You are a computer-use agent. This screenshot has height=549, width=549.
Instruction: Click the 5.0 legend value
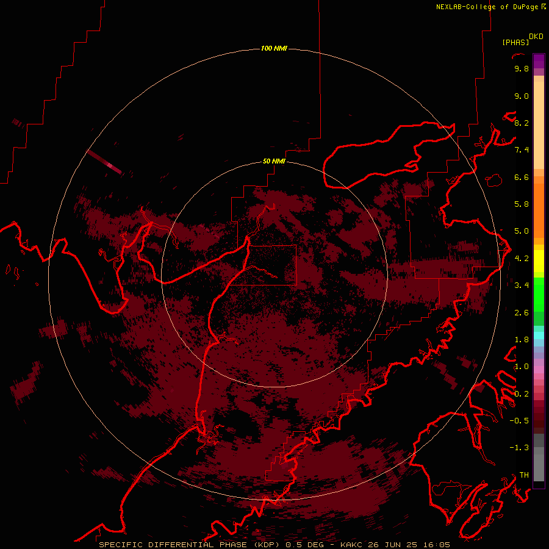coord(522,231)
